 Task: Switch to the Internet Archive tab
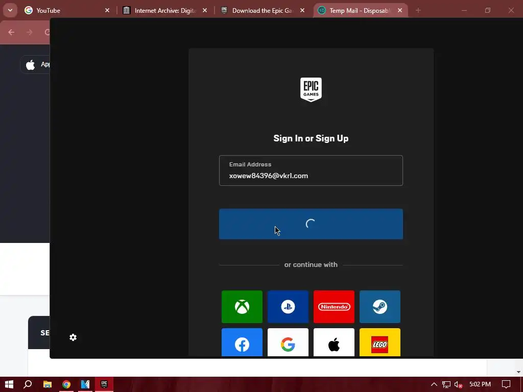164,10
